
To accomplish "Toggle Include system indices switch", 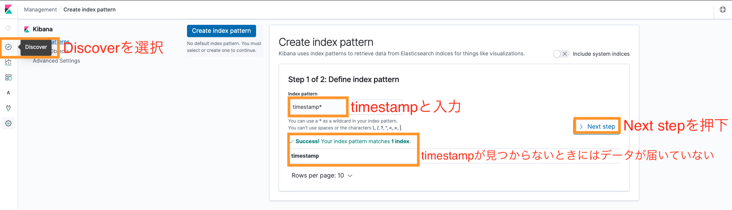I will 561,54.
